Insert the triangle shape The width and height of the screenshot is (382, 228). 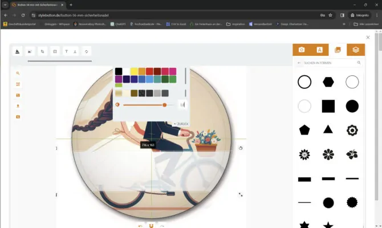pos(328,129)
